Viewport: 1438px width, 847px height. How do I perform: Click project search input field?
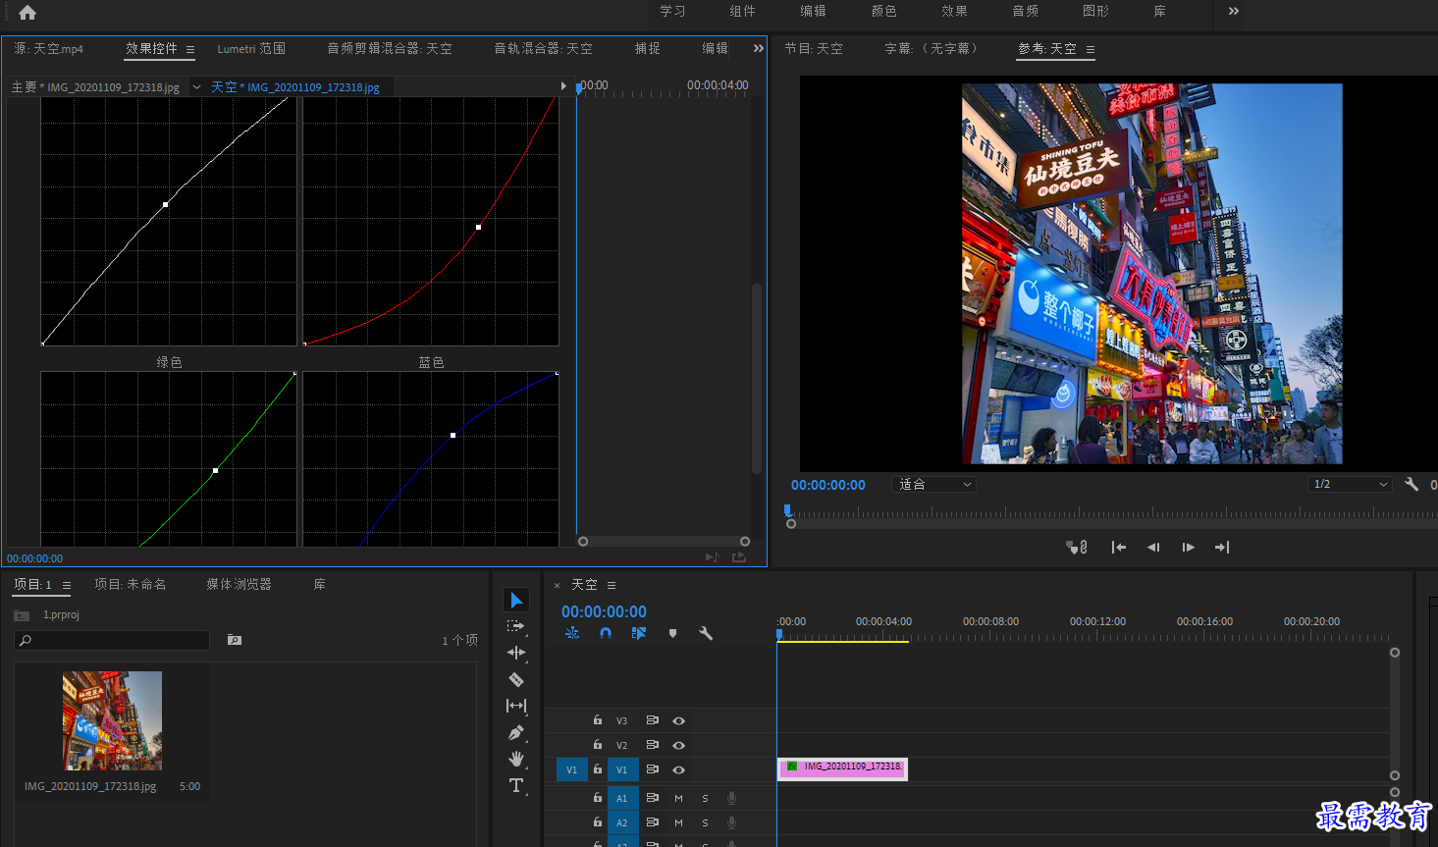coord(112,640)
